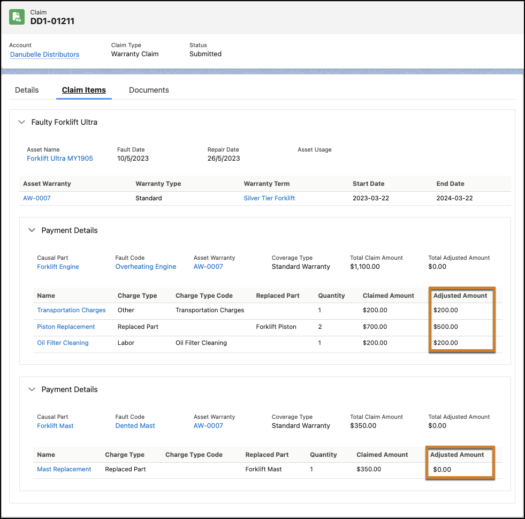Screen dimensions: 525x519
Task: Open the Forklift Engine causal part
Action: pyautogui.click(x=58, y=267)
